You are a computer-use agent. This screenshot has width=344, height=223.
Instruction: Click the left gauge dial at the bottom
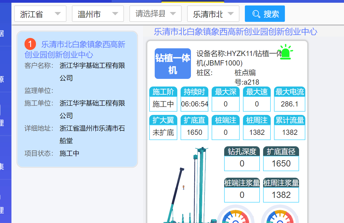click(x=236, y=215)
